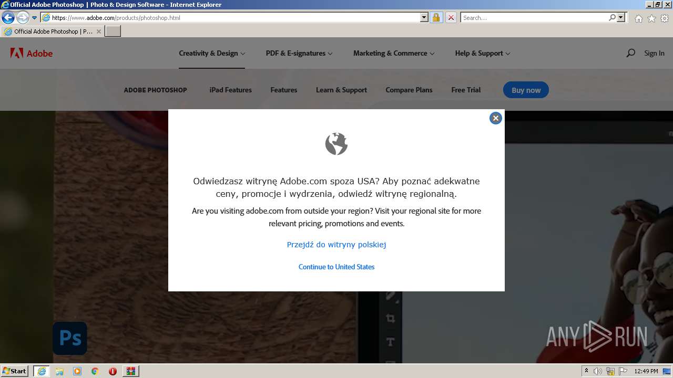Click in the IE Search box
The image size is (673, 378).
(x=534, y=17)
